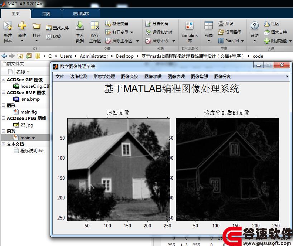The image size is (293, 246).
Task: Select main.m file
Action: [25, 138]
